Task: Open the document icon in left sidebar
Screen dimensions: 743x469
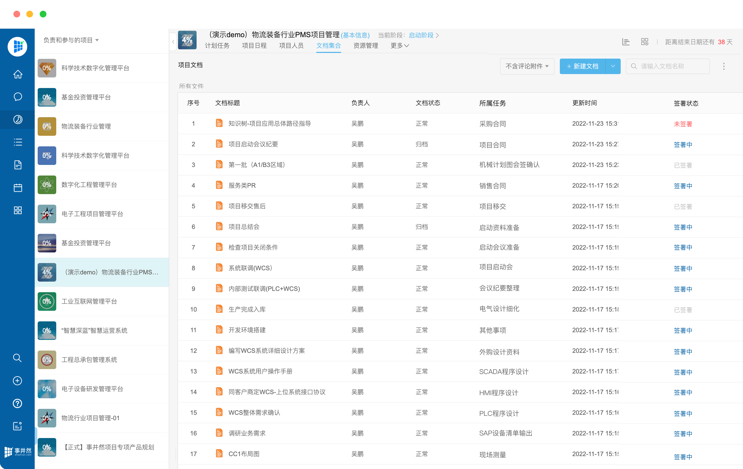Action: tap(18, 165)
